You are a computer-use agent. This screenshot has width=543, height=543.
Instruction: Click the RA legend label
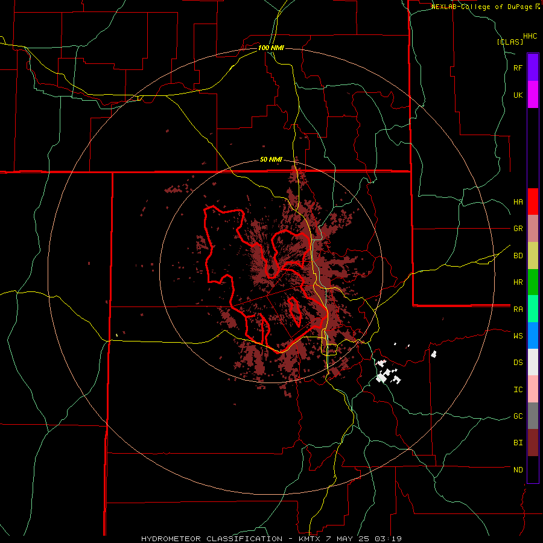(518, 310)
